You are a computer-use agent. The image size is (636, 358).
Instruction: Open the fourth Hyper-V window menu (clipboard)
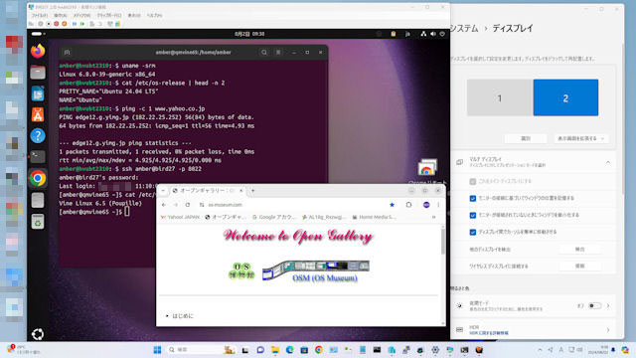pos(109,16)
